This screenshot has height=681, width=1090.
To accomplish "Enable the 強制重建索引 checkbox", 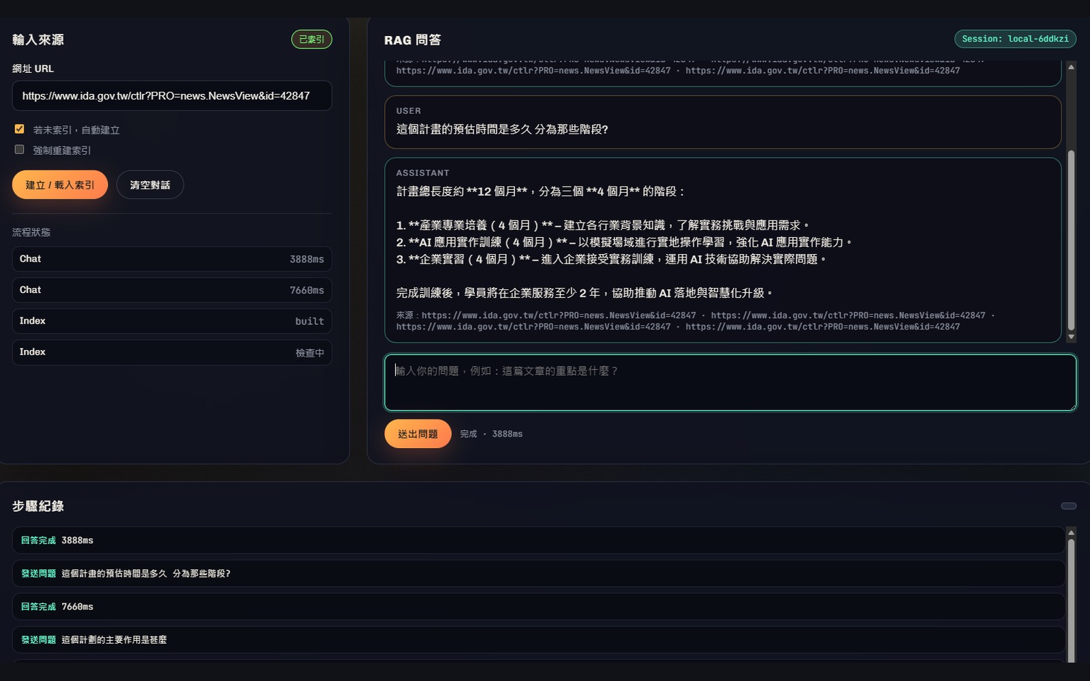I will coord(19,150).
